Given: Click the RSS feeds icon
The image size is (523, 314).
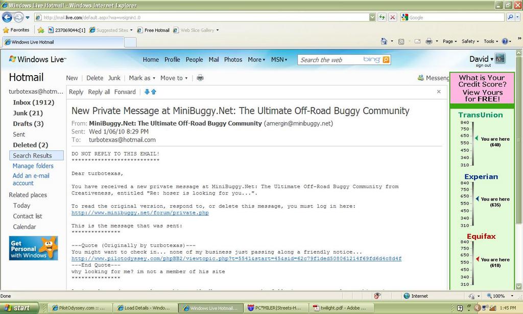Looking at the screenshot, I should point(401,41).
